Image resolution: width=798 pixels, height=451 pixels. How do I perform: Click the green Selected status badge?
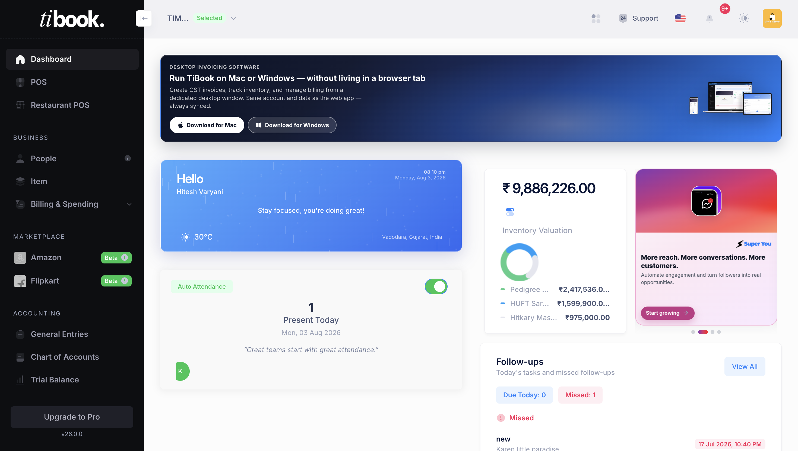coord(209,18)
